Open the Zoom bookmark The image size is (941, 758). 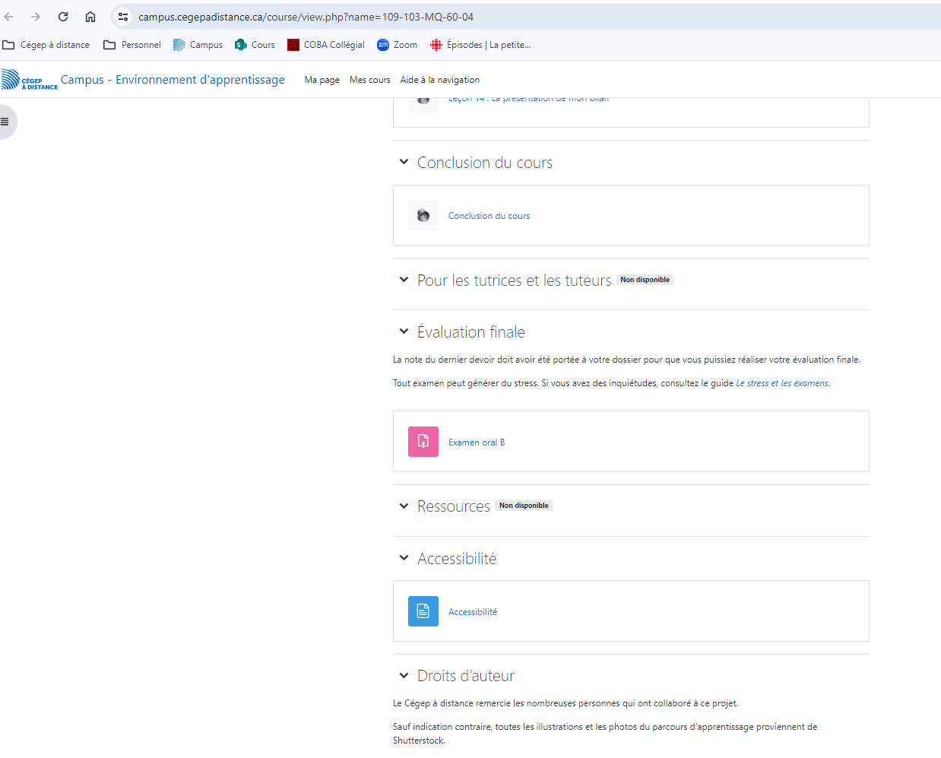(x=398, y=45)
